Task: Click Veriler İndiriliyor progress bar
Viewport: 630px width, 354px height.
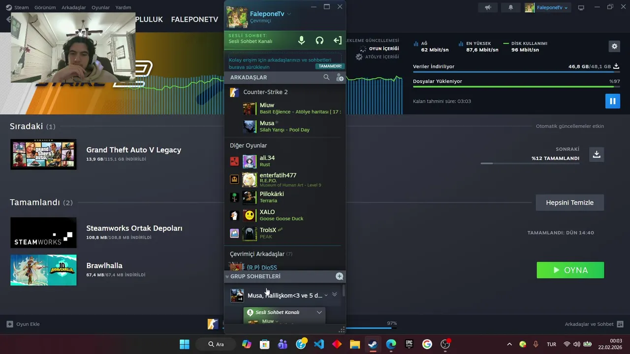Action: point(516,72)
